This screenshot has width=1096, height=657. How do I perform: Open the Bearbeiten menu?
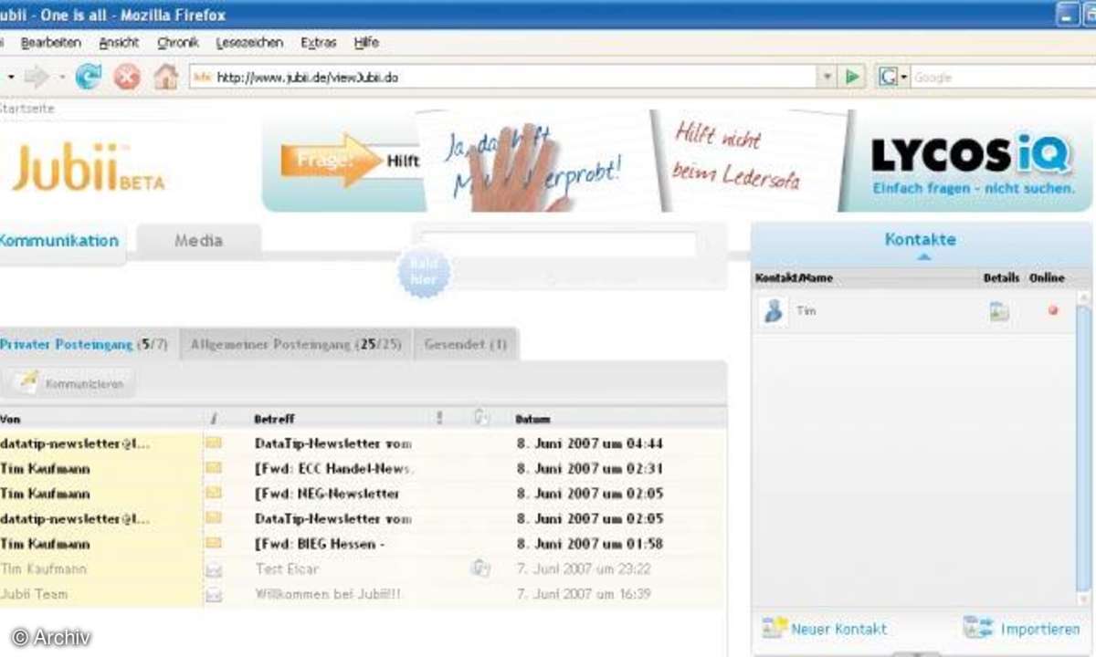51,42
